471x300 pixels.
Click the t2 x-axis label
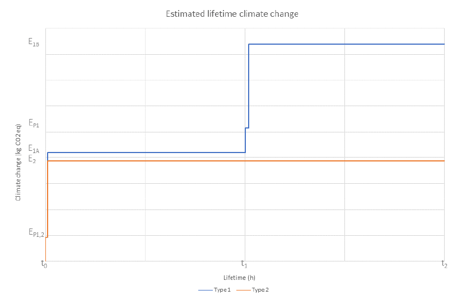coord(444,264)
